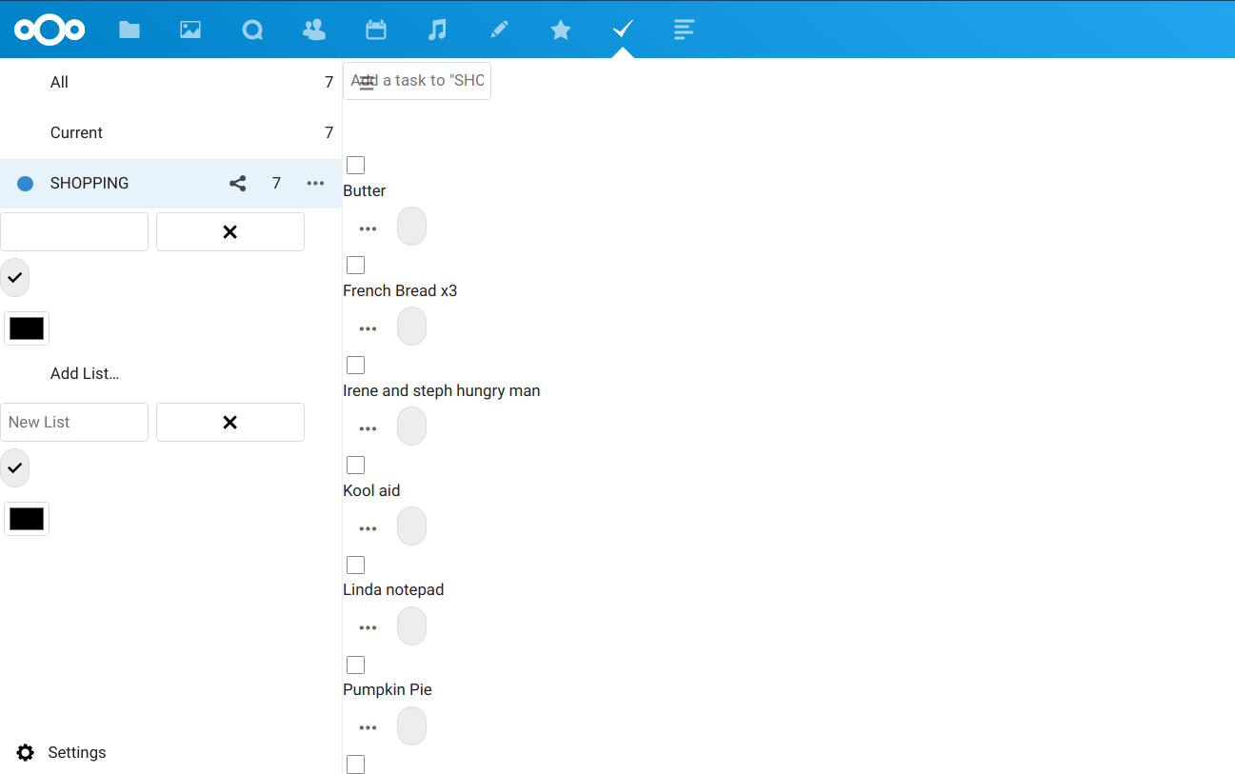Open the Kool aid task title

pos(371,490)
